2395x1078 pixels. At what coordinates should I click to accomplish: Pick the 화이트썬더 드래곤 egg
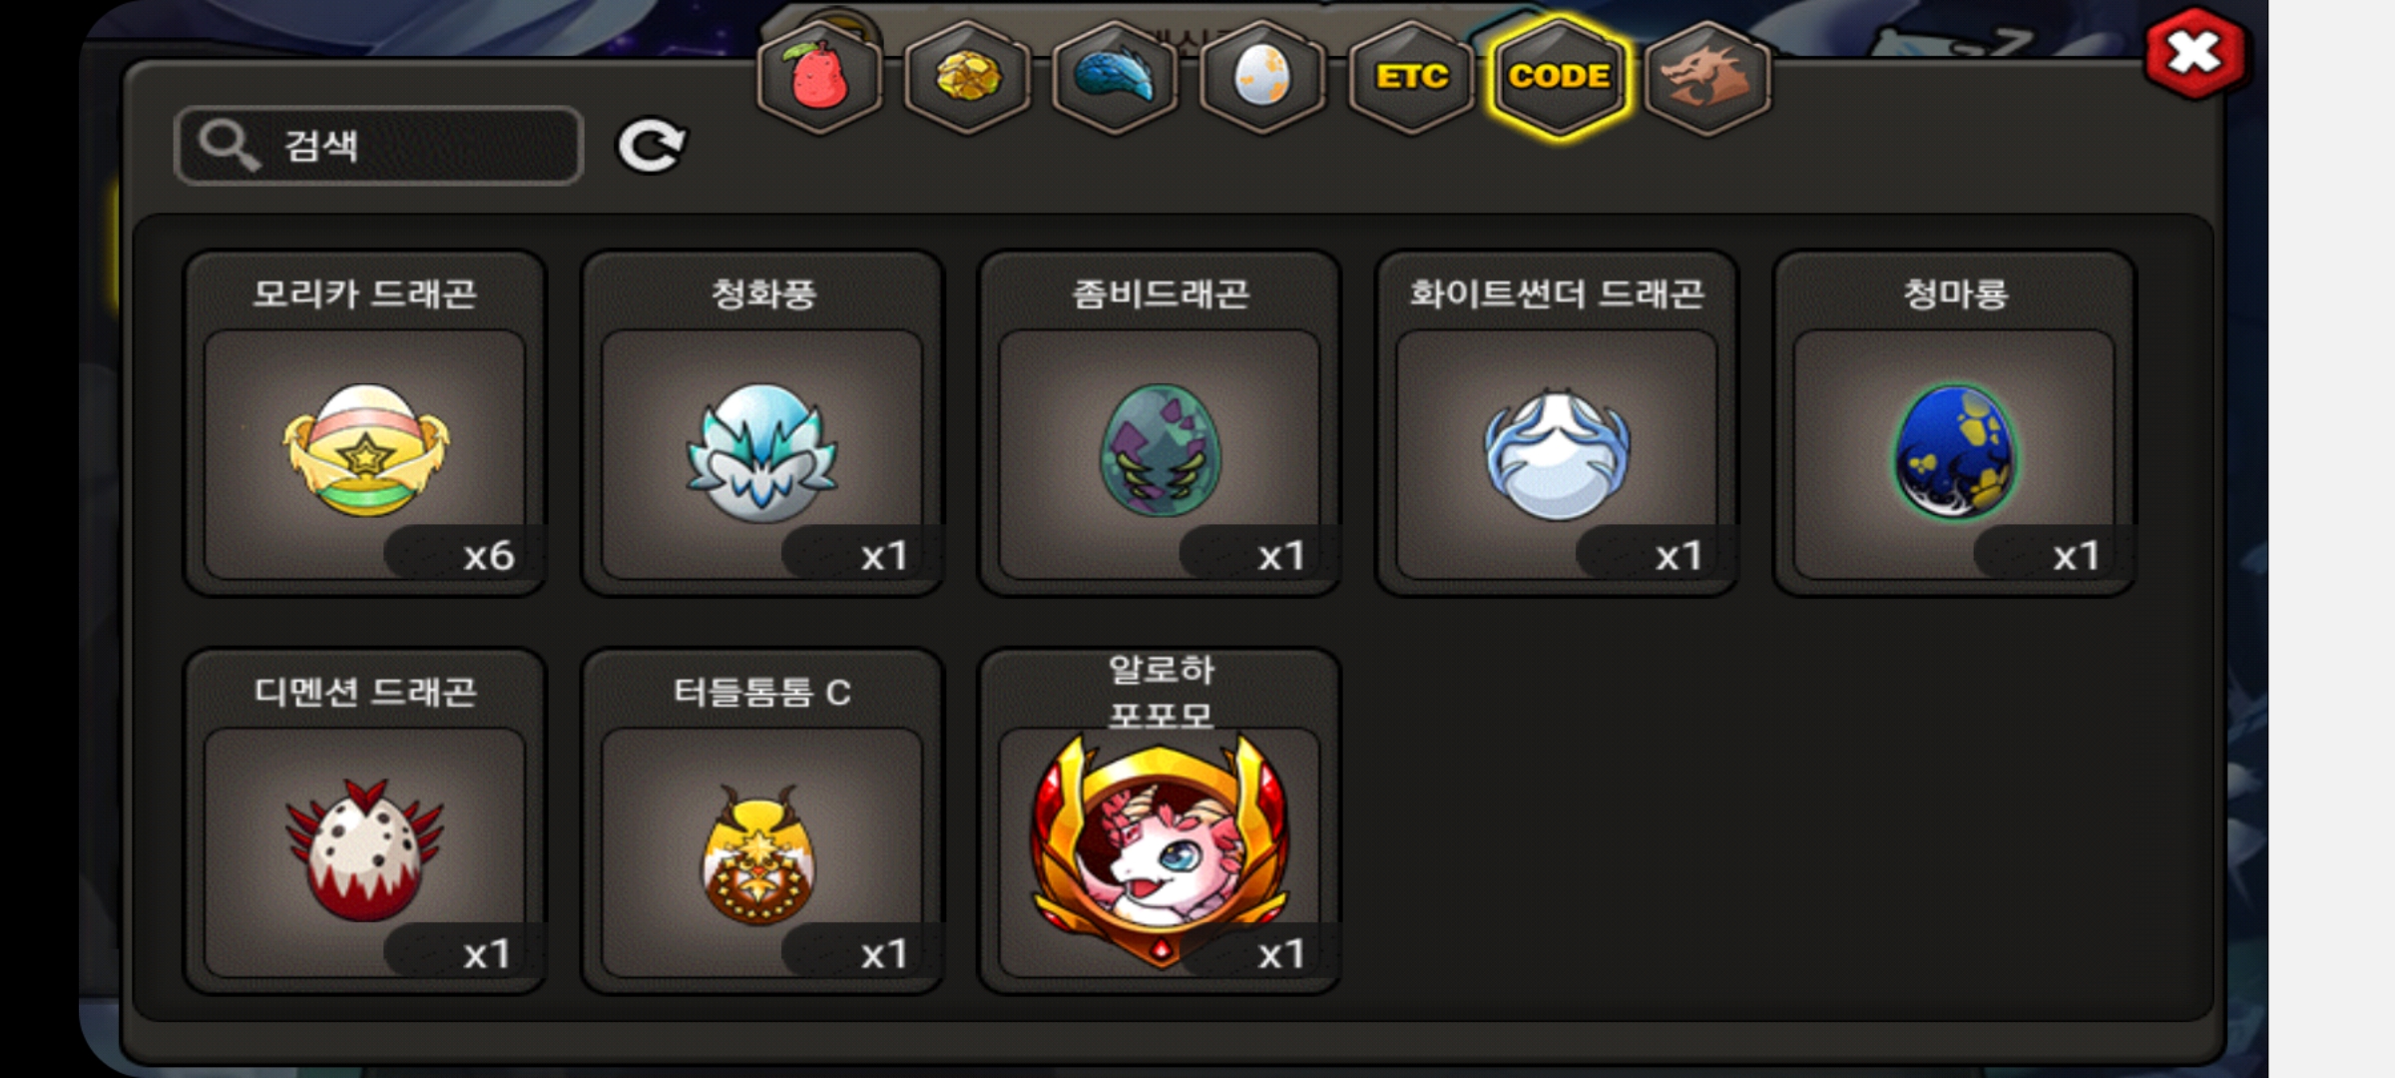tap(1557, 423)
